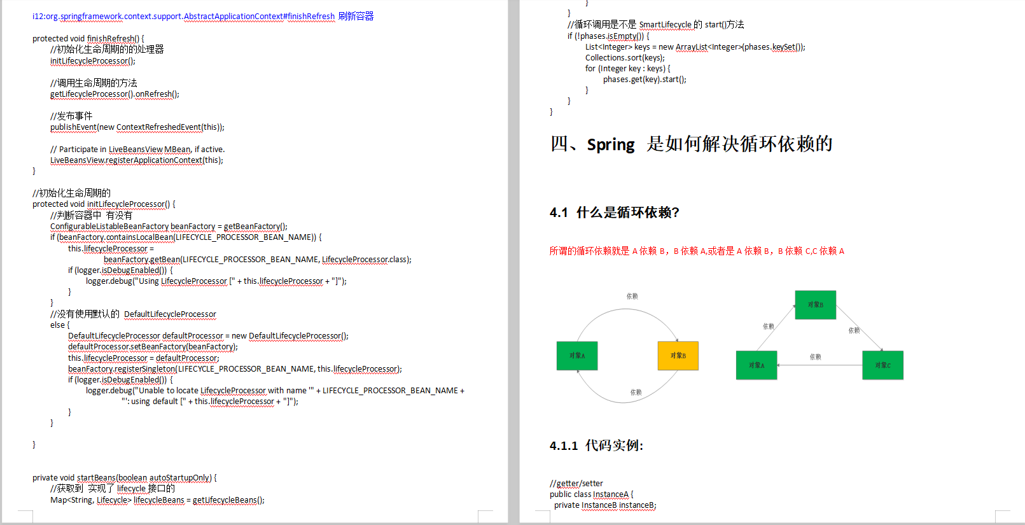1025x525 pixels.
Task: Click the SmartLifecycle start() comment line
Action: [655, 25]
